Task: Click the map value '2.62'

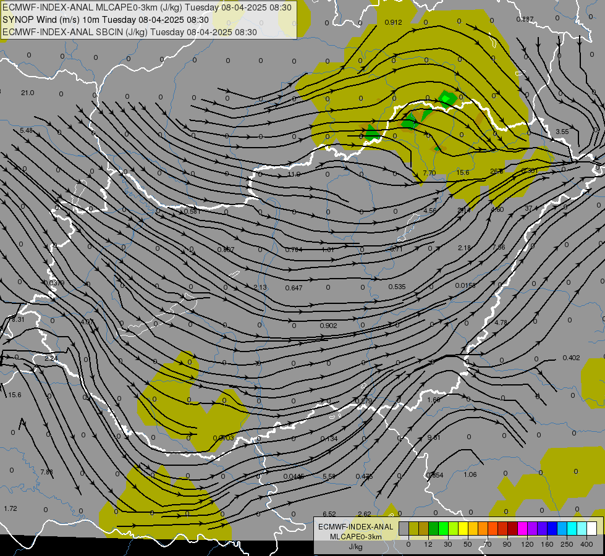Action: click(x=364, y=514)
